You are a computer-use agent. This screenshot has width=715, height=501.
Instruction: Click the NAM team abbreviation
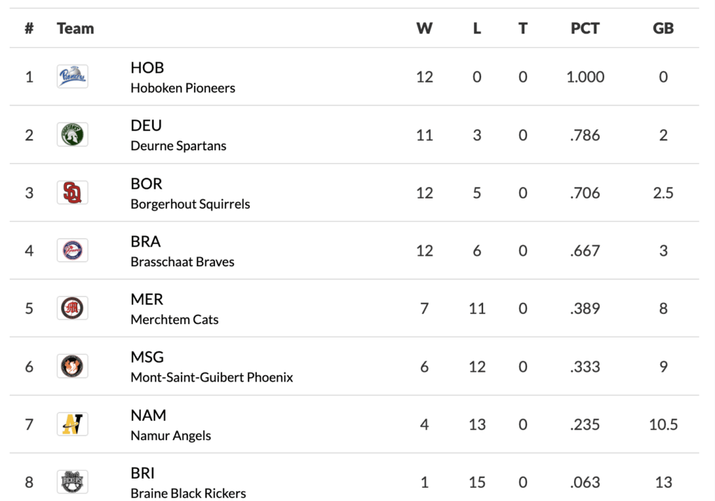pyautogui.click(x=148, y=416)
